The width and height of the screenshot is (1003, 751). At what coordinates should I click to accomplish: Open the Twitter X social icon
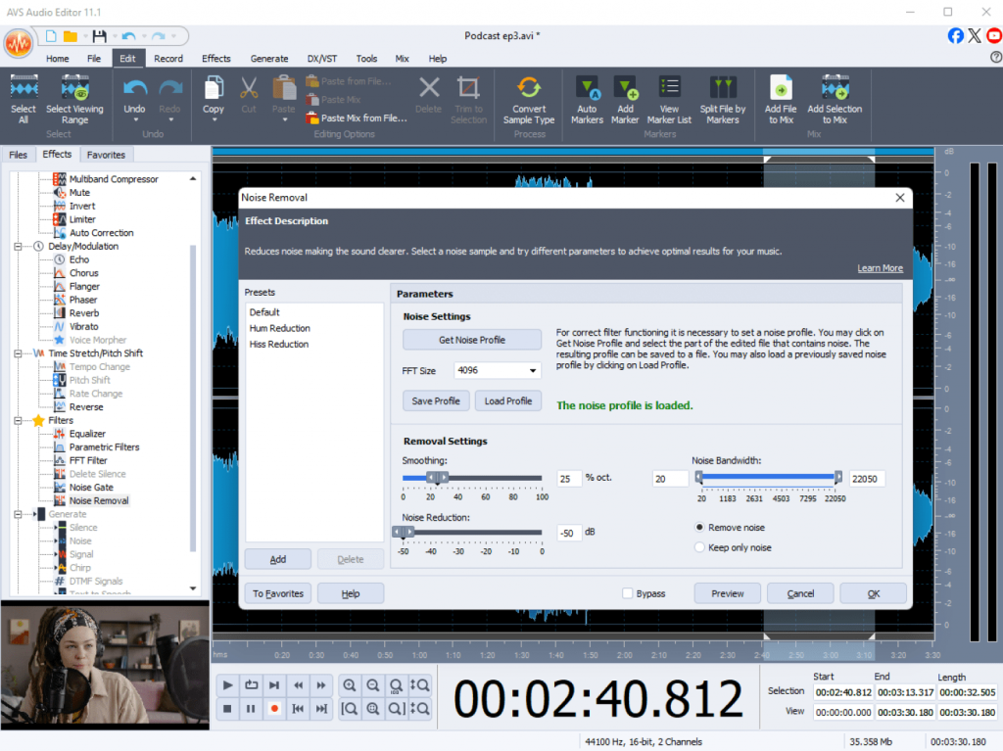pos(975,36)
